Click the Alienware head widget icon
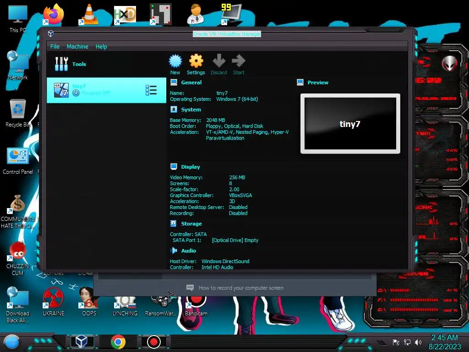The image size is (469, 352). [450, 63]
